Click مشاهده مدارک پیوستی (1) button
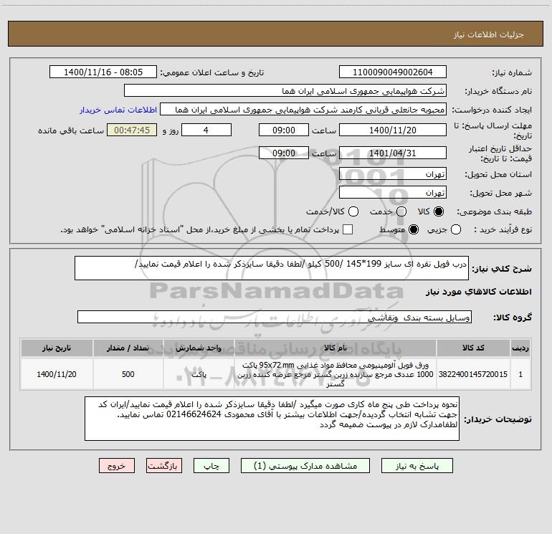This screenshot has width=552, height=534. (x=305, y=466)
